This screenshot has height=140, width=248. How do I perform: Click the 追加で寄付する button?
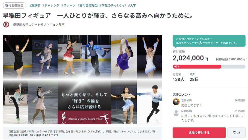point(199,133)
